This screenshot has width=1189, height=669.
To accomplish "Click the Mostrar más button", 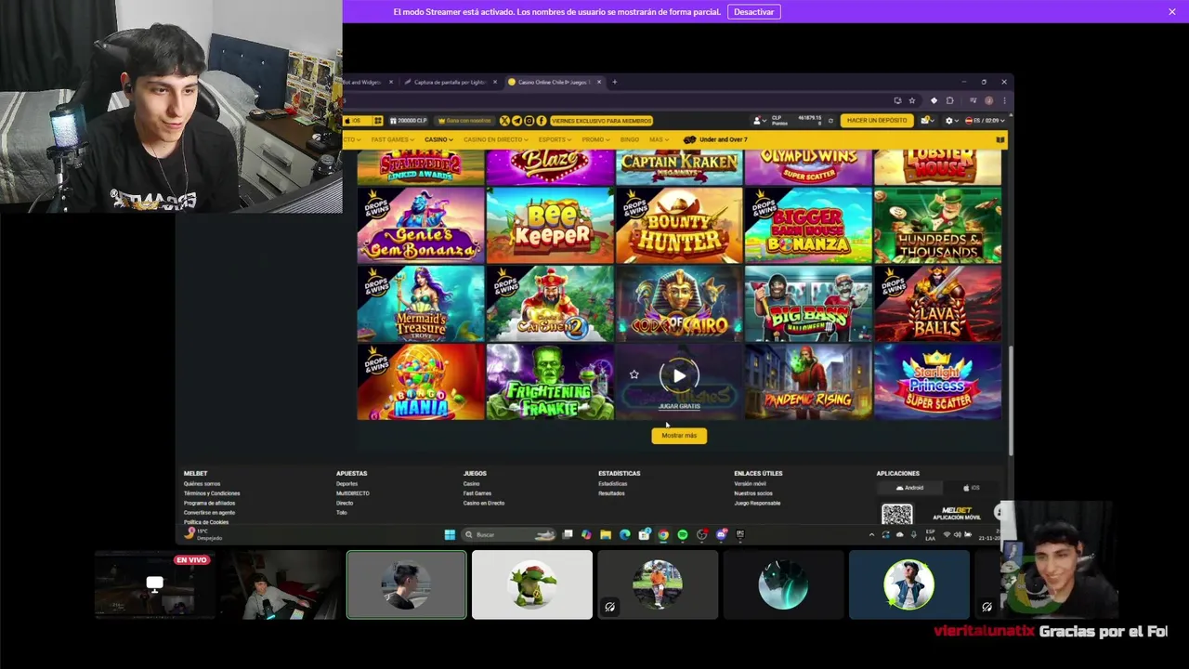I will [679, 436].
